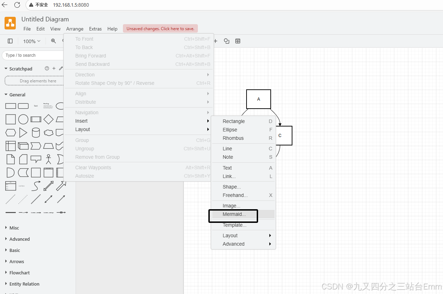
Task: Open the Scratchpad help question mark icon
Action: click(47, 69)
